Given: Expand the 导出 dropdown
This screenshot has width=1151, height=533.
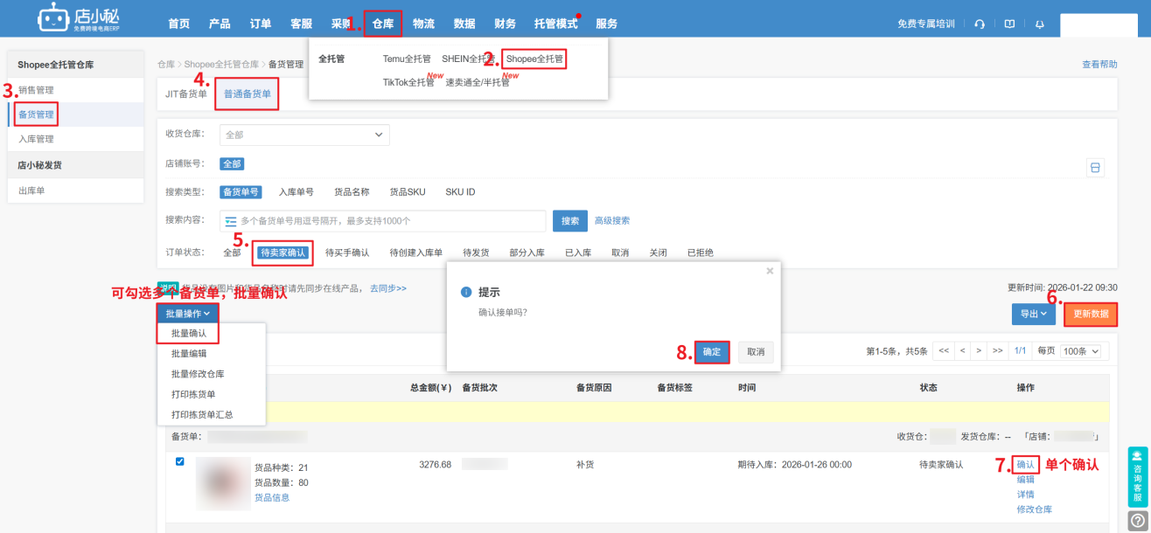Looking at the screenshot, I should pyautogui.click(x=1033, y=314).
